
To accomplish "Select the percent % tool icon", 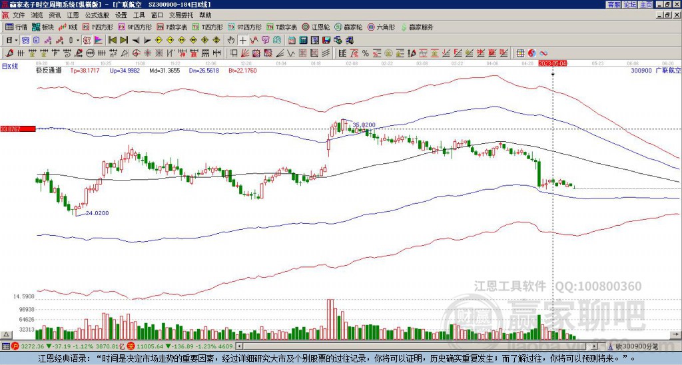I will click(x=366, y=53).
